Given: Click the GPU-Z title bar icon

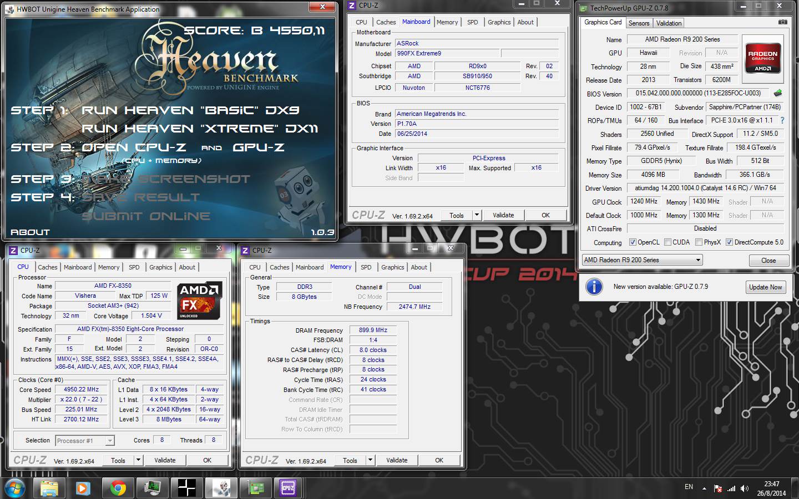Looking at the screenshot, I should pyautogui.click(x=584, y=8).
